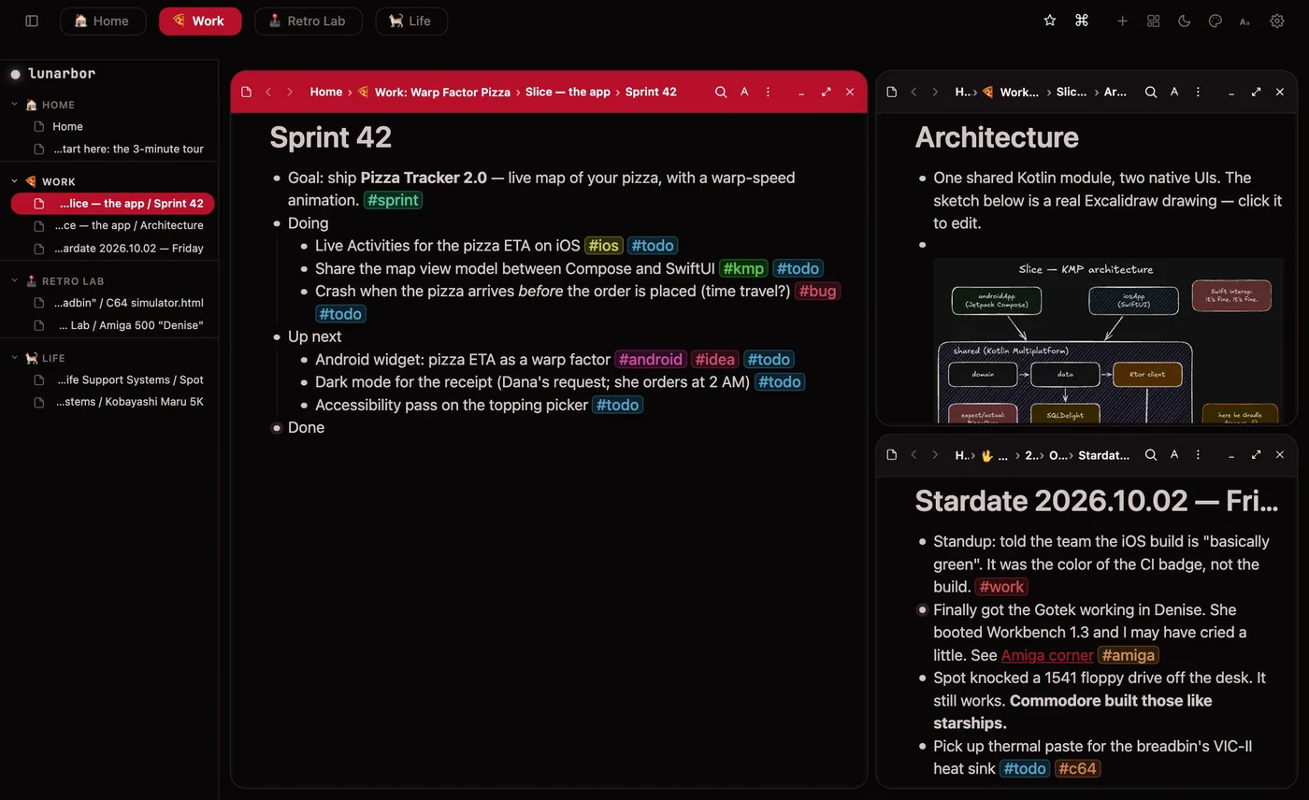This screenshot has width=1309, height=800.
Task: Click the page icon in Sprint 42 header
Action: [x=246, y=92]
